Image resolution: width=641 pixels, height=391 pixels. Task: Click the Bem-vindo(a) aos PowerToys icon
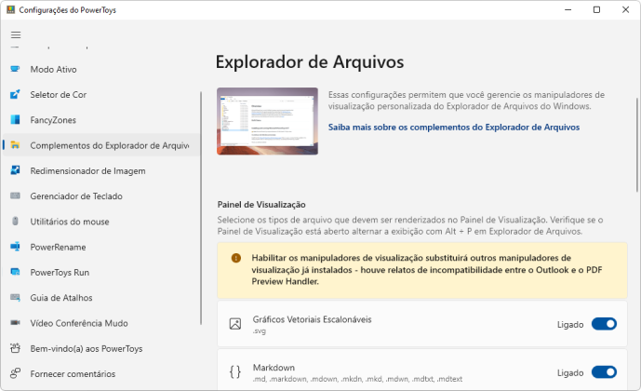[15, 348]
